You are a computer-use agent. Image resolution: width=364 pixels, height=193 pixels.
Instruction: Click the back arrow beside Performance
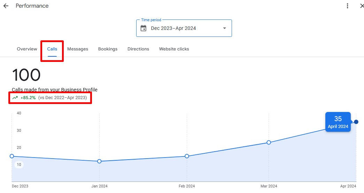6,6
